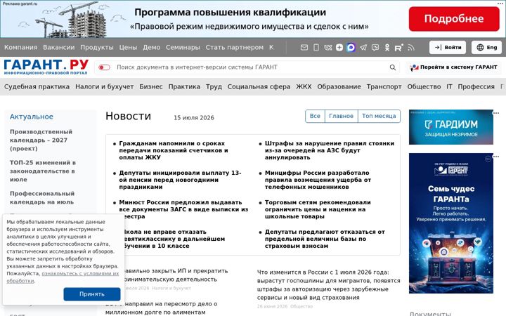
Task: Click the Войти login button
Action: tap(448, 48)
